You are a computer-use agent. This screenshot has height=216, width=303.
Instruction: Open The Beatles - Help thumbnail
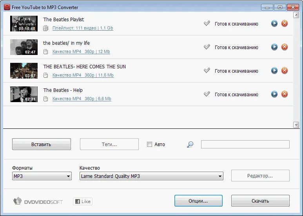(x=24, y=94)
